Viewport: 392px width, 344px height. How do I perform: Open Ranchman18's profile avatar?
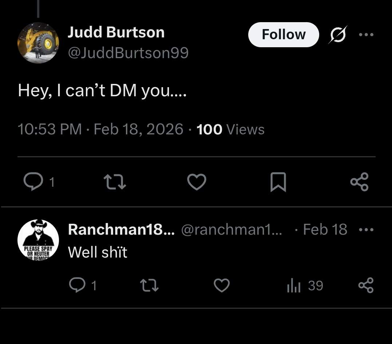point(38,240)
